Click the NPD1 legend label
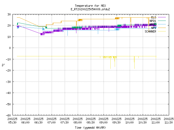 (x=153, y=21)
